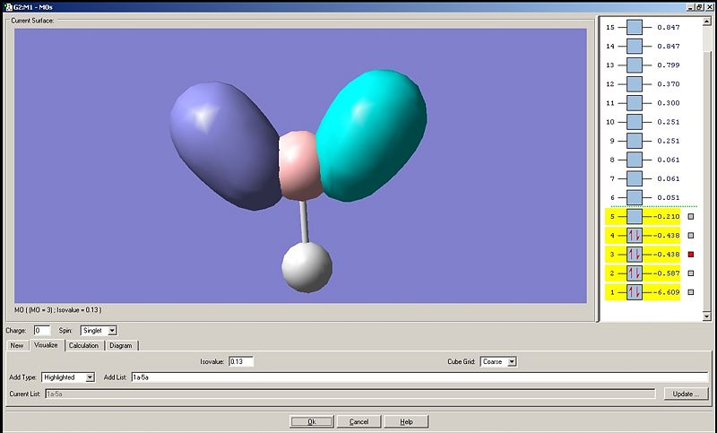Select virtual orbital 6 box
Viewport: 717px width, 433px height.
[635, 197]
